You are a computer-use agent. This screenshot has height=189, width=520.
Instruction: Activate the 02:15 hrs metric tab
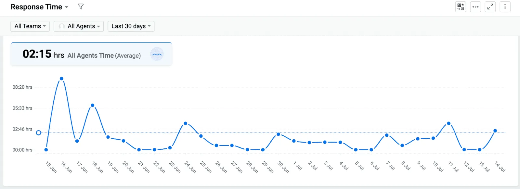[37, 54]
